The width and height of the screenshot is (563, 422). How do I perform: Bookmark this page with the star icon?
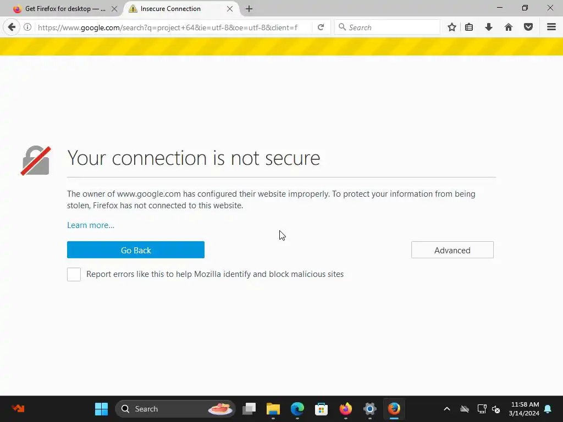[452, 27]
